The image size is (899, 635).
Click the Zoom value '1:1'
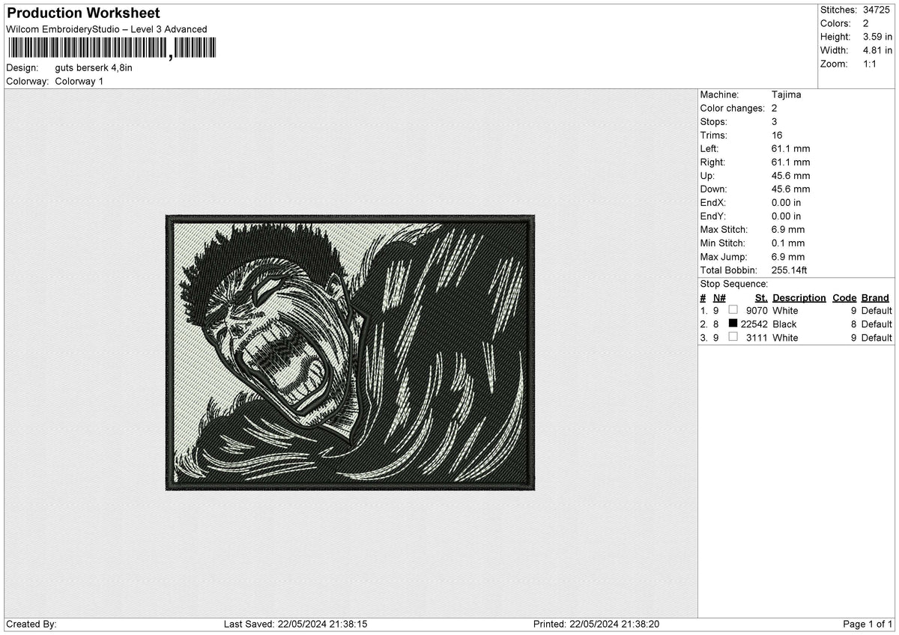coord(871,64)
